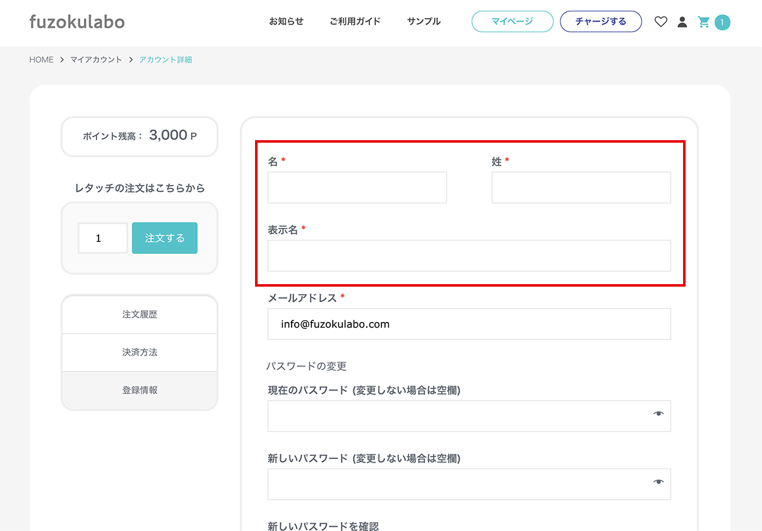Open the shopping cart icon
The image size is (762, 531).
703,22
